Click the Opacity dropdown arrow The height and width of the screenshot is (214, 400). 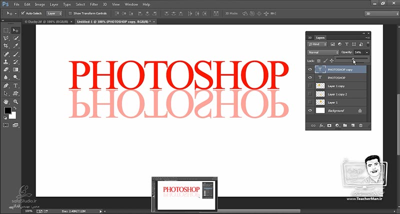(x=367, y=52)
